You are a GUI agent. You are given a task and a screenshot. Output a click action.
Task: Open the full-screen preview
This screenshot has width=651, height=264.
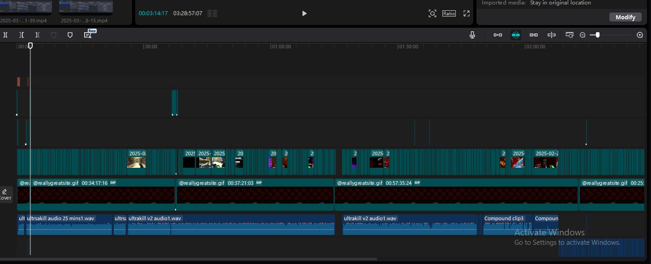coord(467,13)
